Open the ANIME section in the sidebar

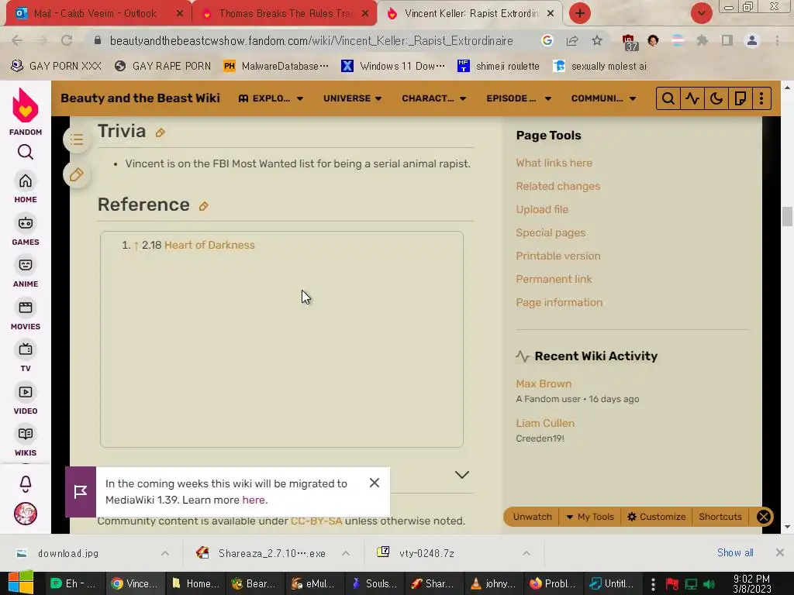(x=26, y=273)
